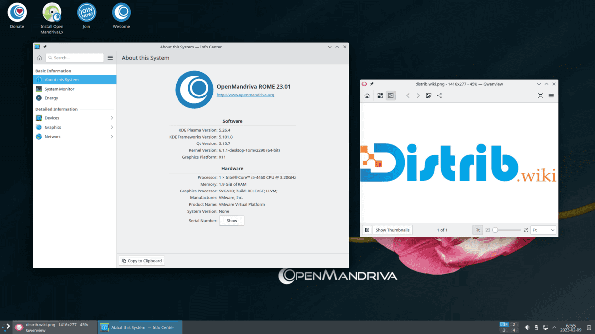595x334 pixels.
Task: Open the trash icon in the taskbar
Action: 589,327
